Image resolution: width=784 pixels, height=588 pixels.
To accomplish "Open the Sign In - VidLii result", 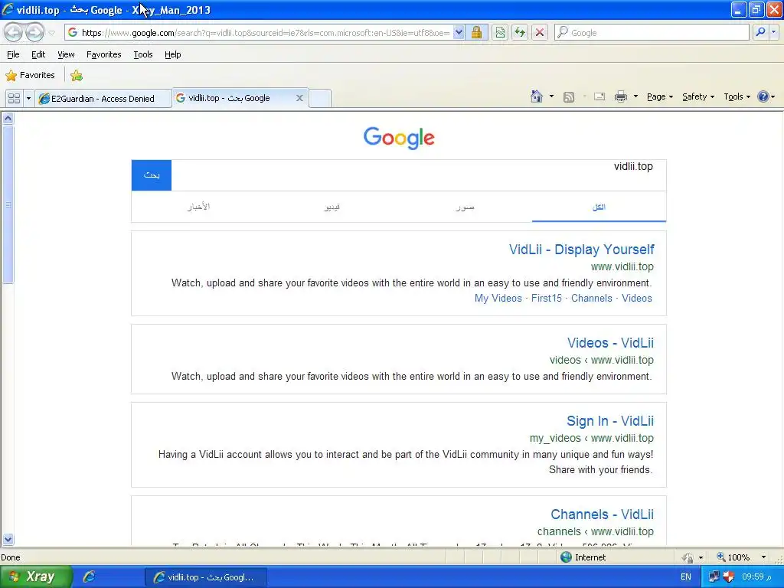I will (610, 421).
